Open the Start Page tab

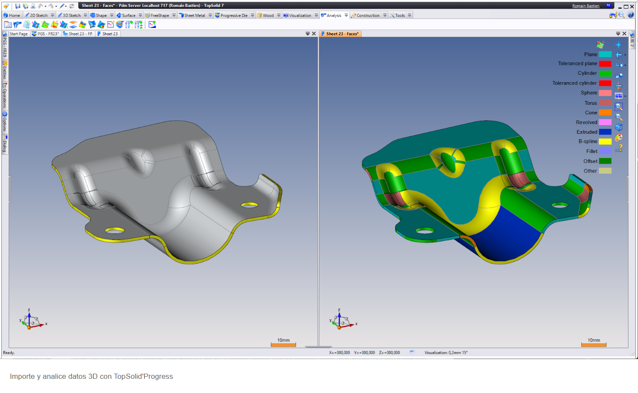tap(18, 34)
